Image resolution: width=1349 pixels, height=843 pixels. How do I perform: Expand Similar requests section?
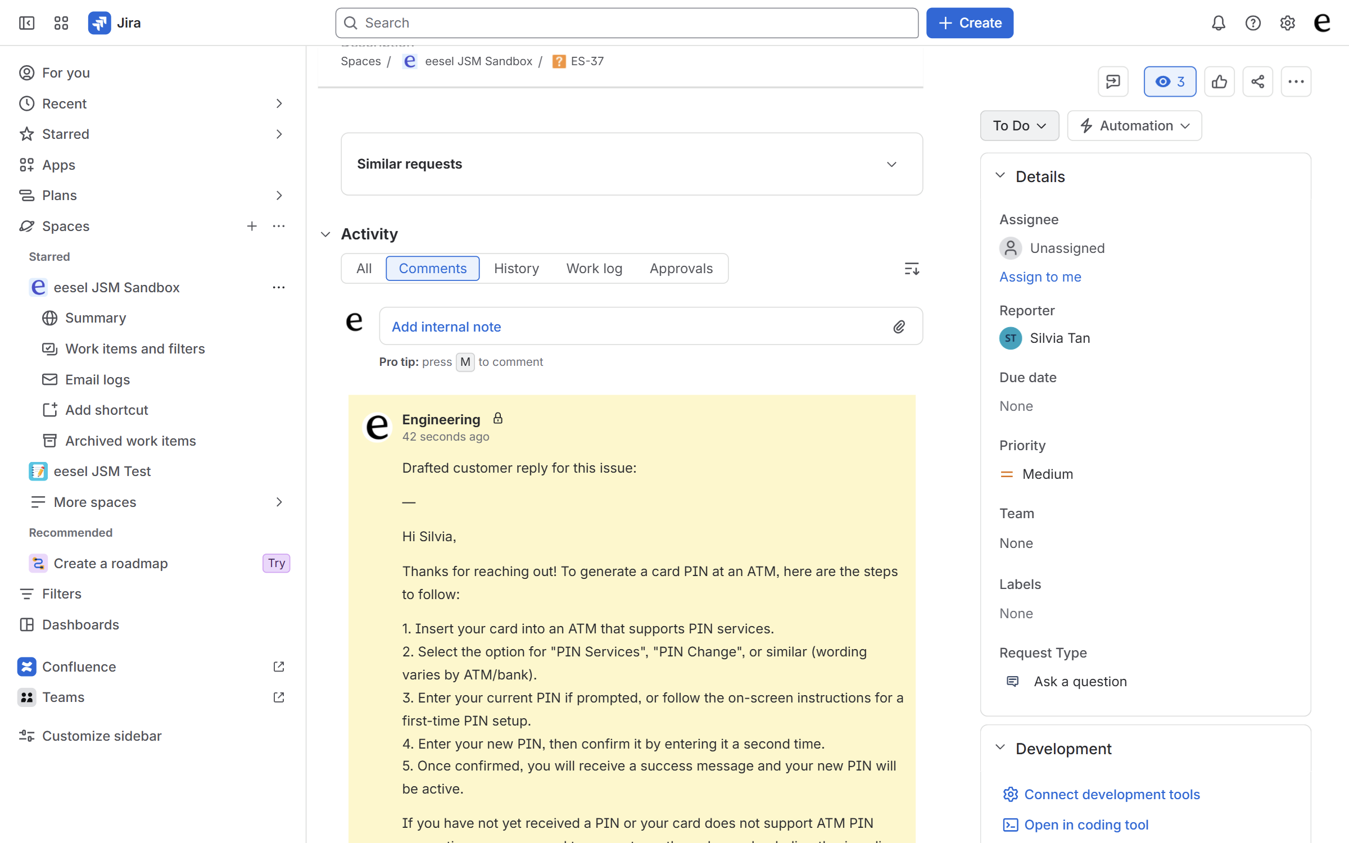tap(891, 164)
